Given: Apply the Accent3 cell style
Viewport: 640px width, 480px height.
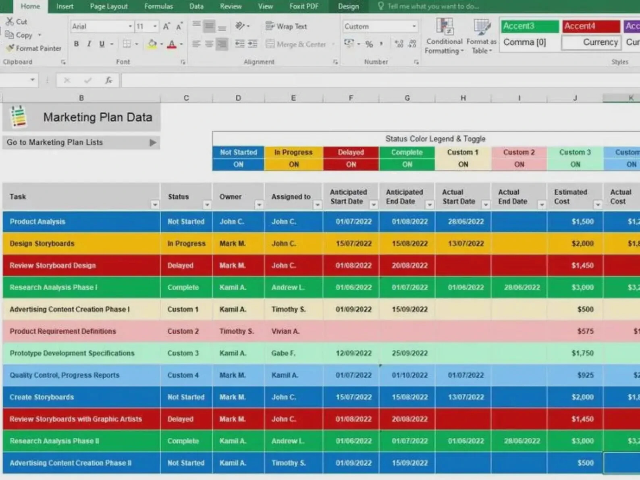Looking at the screenshot, I should 530,26.
